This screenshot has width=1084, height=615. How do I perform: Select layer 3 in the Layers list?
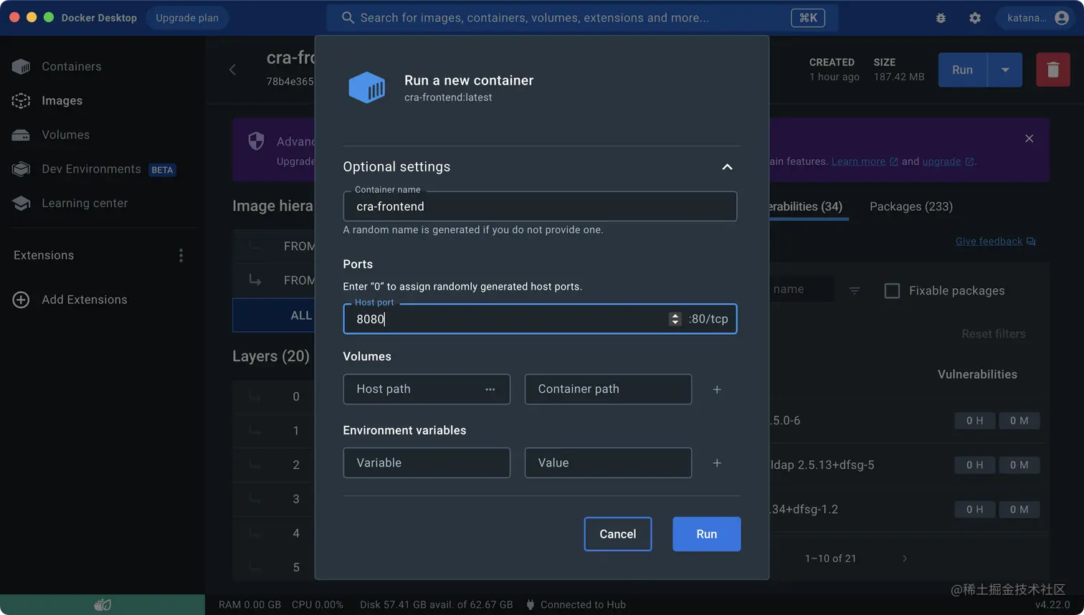pyautogui.click(x=274, y=499)
